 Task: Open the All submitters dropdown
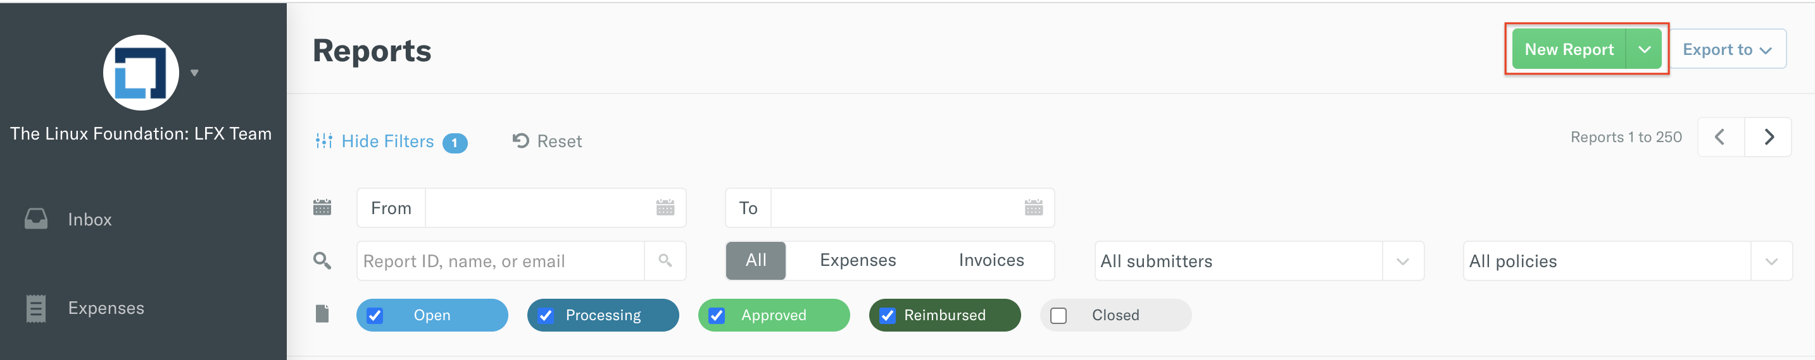pyautogui.click(x=1259, y=261)
